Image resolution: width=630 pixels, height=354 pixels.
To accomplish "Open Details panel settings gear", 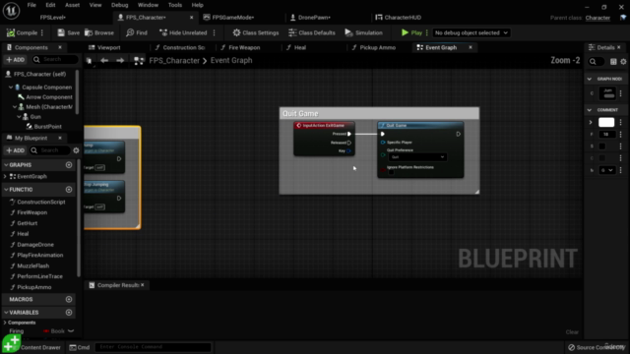I will point(623,62).
